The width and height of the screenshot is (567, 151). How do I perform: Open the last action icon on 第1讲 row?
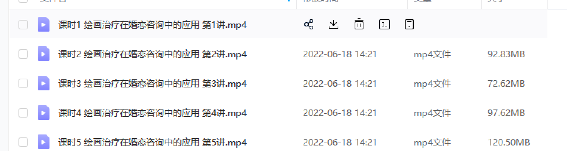[x=409, y=25]
